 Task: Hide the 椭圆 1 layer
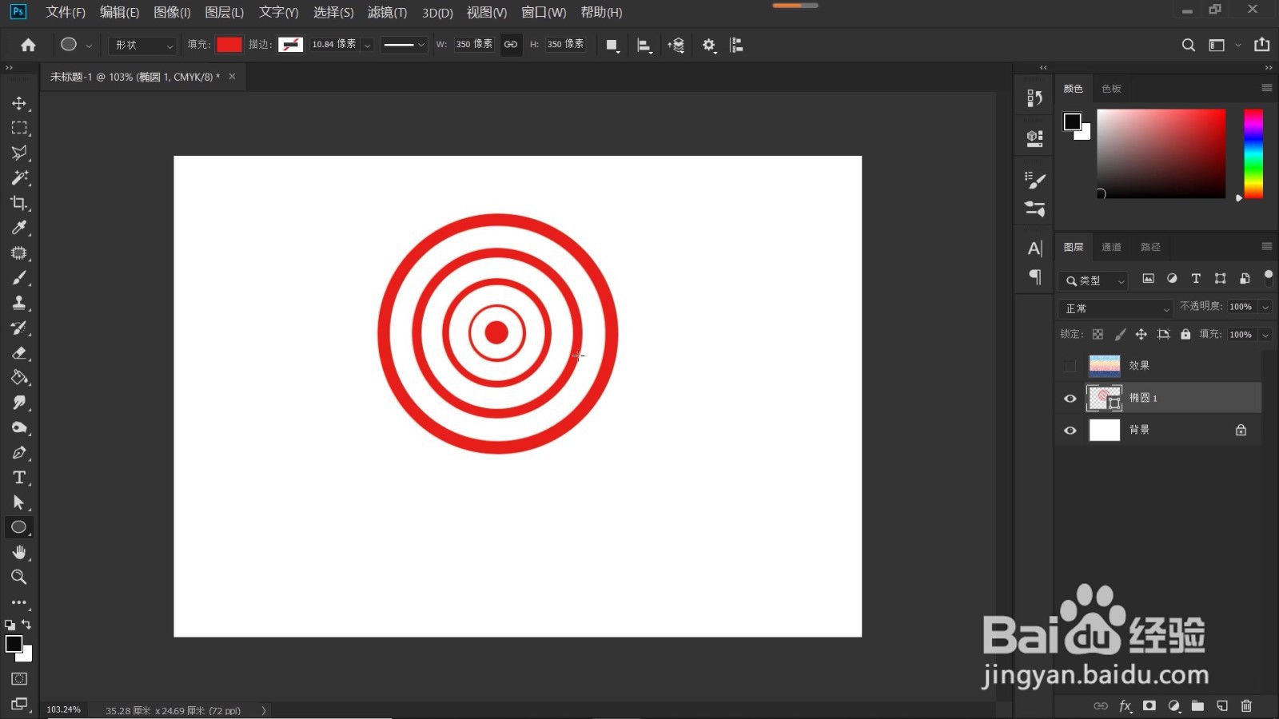click(1070, 398)
